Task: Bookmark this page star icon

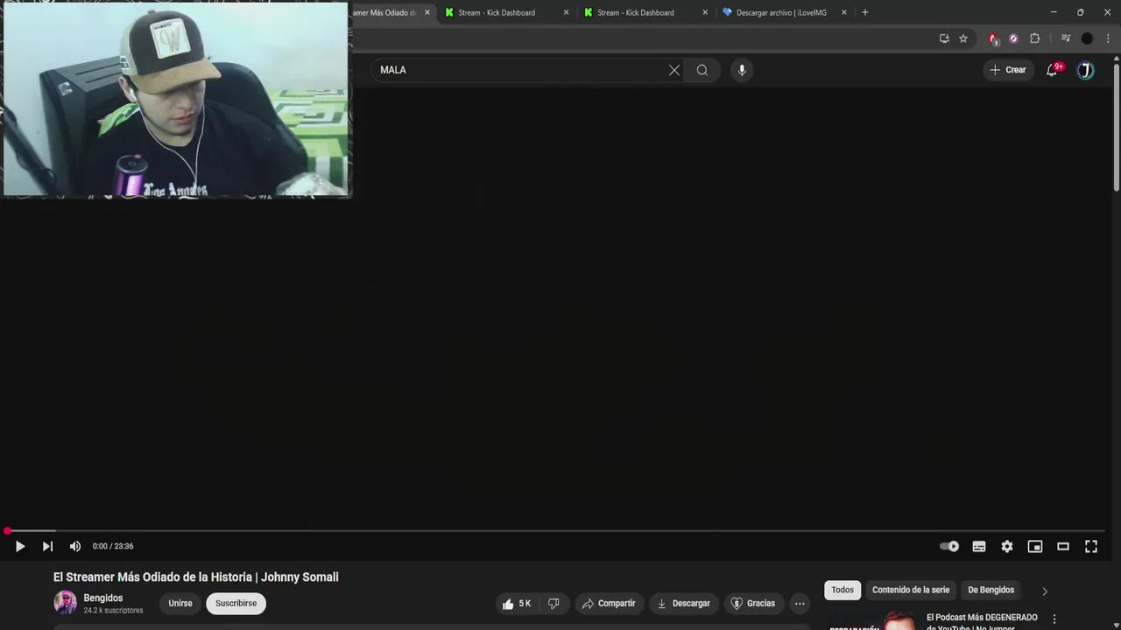Action: point(963,38)
